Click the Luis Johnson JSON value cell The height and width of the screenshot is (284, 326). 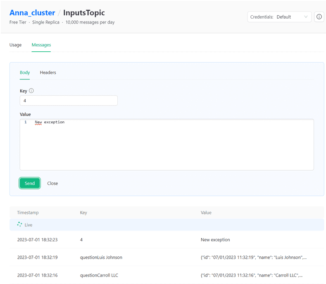click(253, 257)
